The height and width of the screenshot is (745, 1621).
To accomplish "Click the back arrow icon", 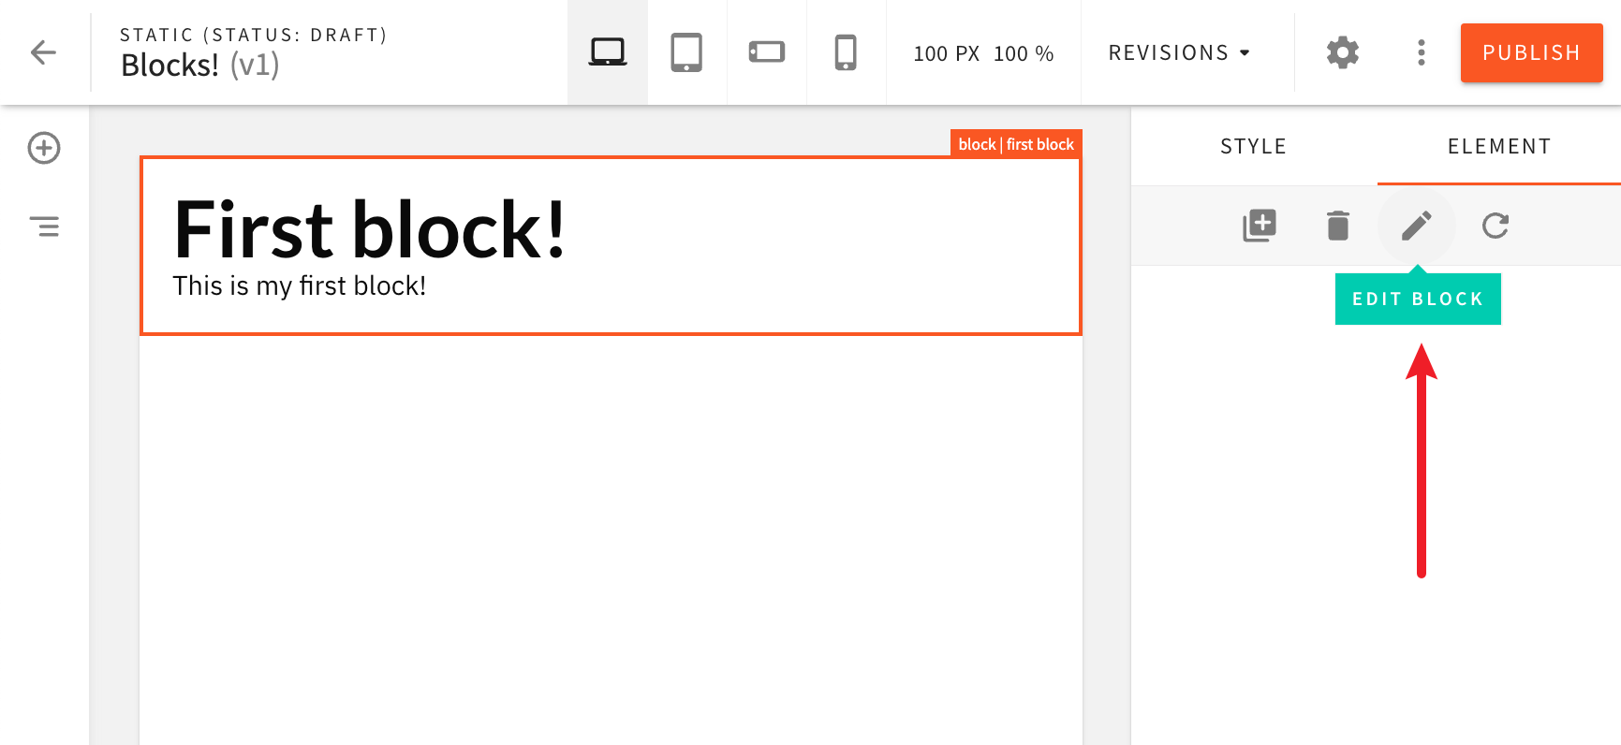I will [44, 52].
